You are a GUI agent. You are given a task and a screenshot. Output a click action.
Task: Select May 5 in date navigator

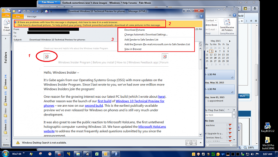click(211, 51)
